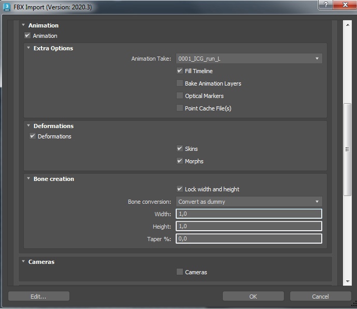Toggle Lock width and height

pos(180,189)
